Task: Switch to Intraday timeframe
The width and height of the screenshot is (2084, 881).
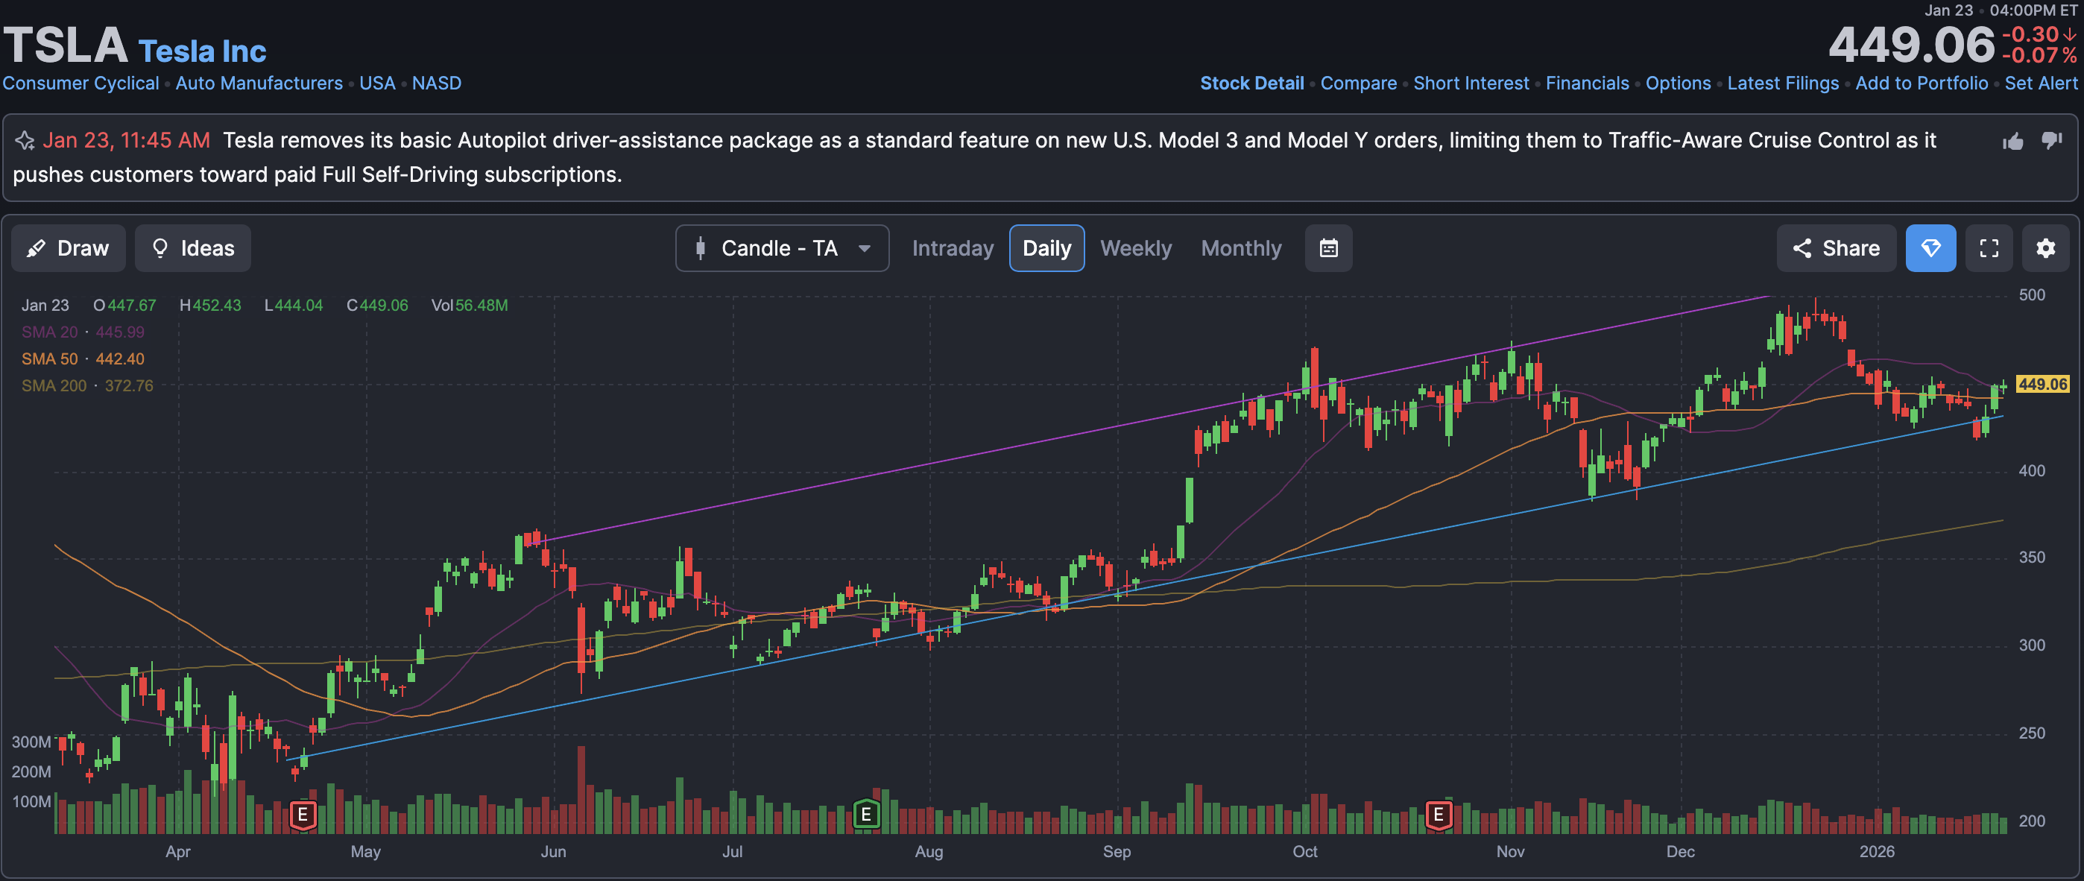Action: coord(953,248)
